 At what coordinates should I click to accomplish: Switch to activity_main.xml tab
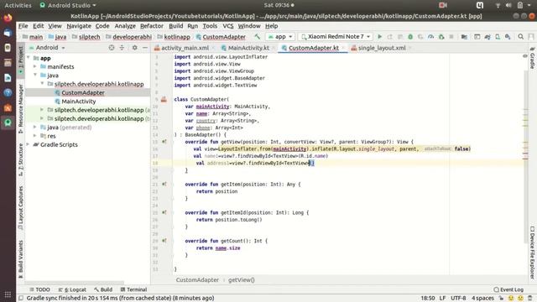click(x=185, y=48)
